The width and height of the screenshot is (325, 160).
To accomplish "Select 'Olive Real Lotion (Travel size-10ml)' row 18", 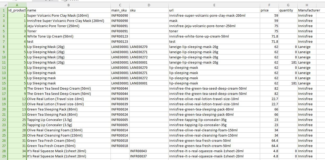I will pos(69,99).
